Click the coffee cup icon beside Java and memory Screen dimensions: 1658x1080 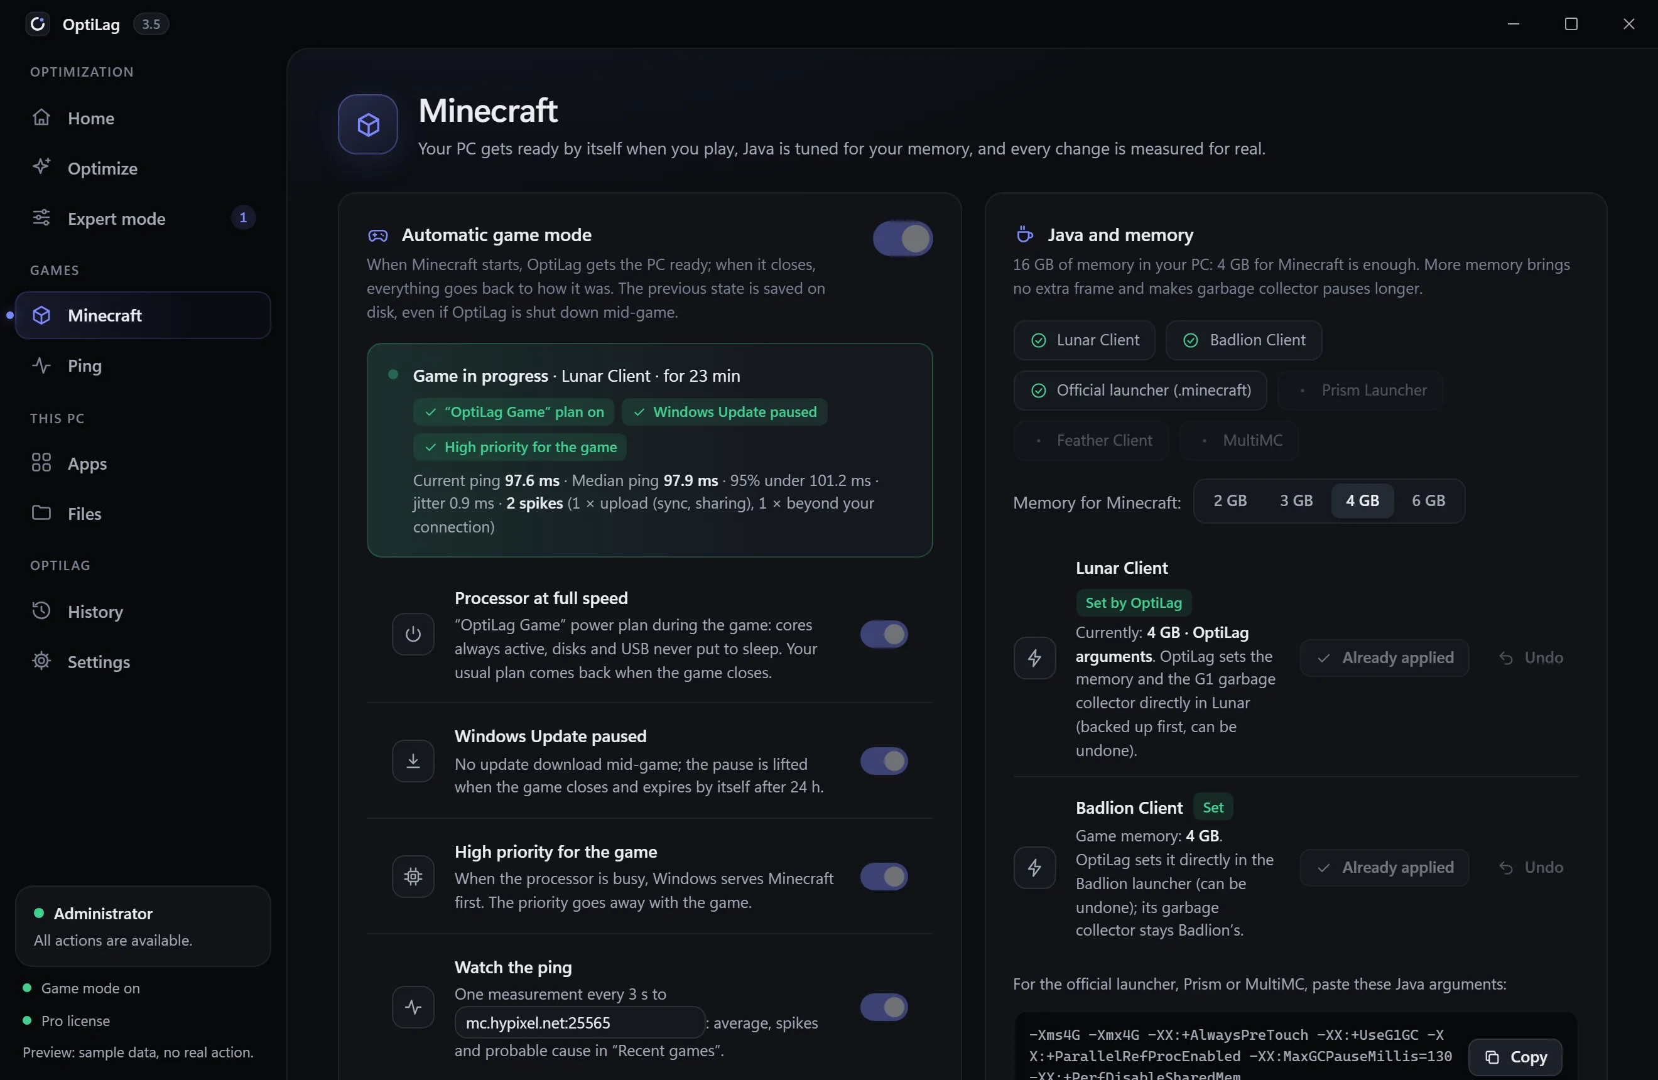(1024, 235)
